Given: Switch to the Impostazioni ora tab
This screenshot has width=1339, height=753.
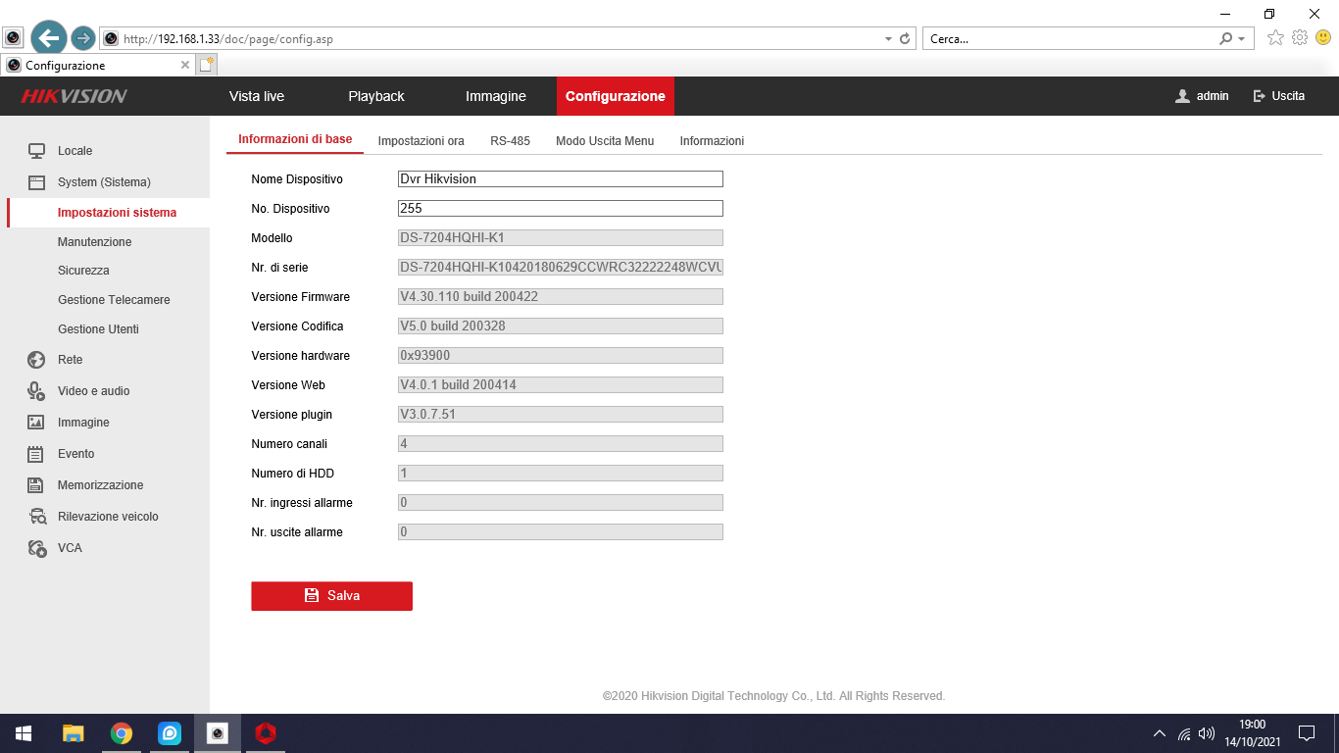Looking at the screenshot, I should click(x=421, y=140).
